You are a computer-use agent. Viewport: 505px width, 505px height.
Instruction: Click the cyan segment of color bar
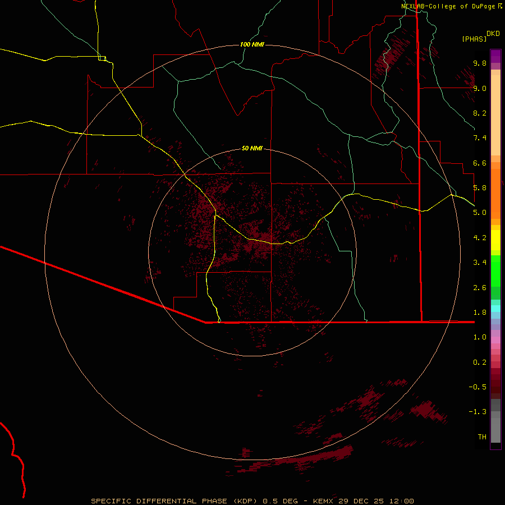tap(495, 309)
